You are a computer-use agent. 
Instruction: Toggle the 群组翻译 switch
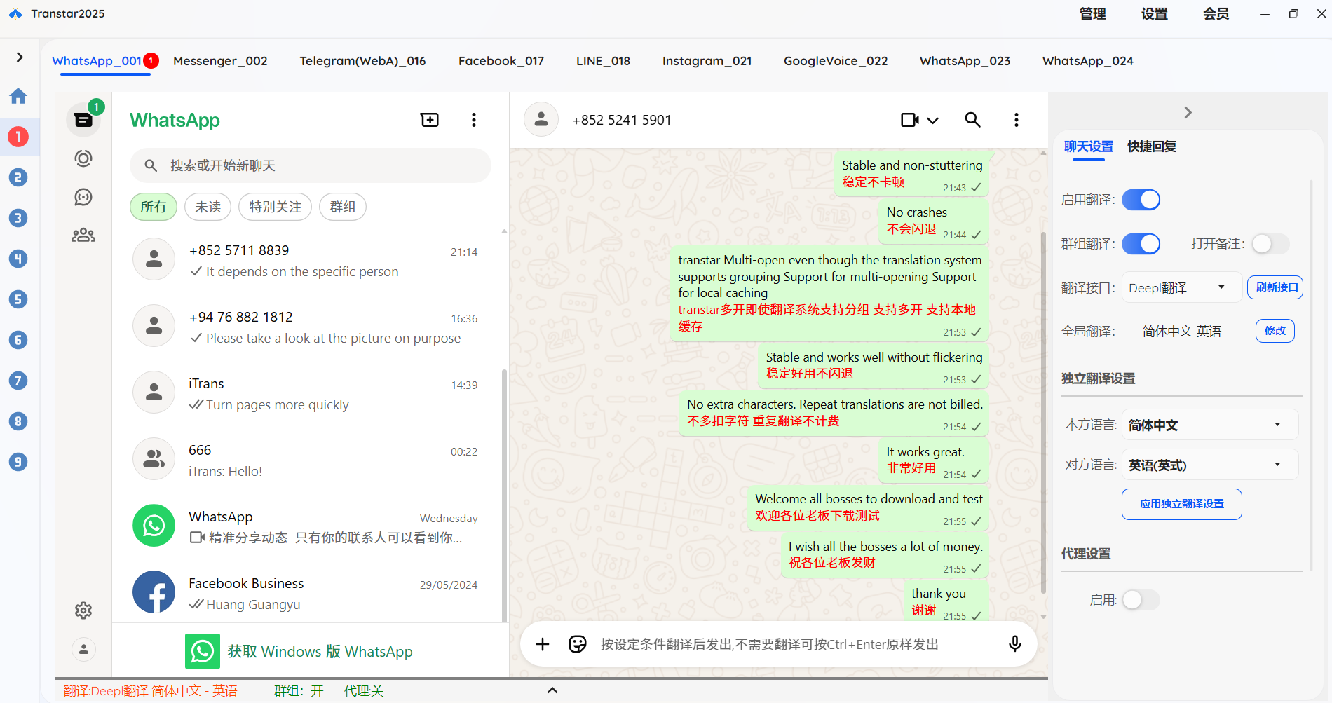click(1141, 244)
